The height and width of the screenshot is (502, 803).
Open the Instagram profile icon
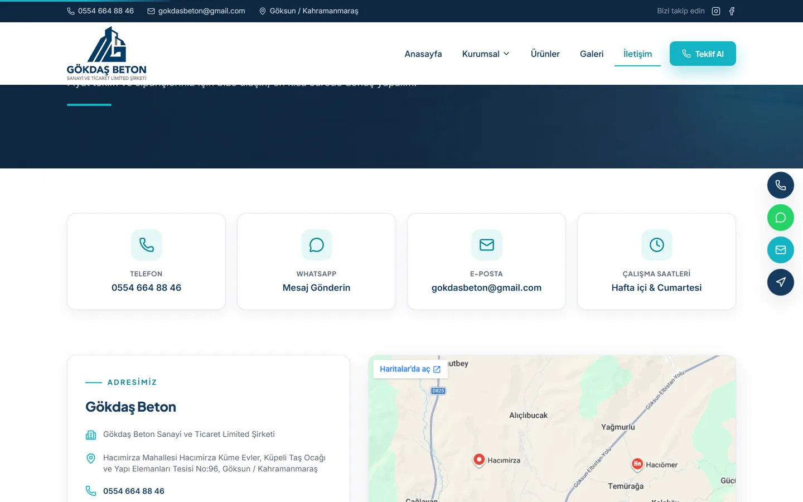click(x=716, y=11)
